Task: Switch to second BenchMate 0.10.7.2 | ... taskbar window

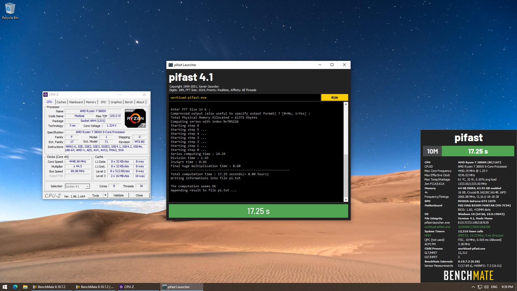Action: click(95, 287)
